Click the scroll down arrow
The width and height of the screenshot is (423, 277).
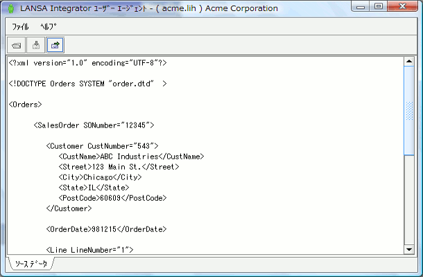point(409,249)
